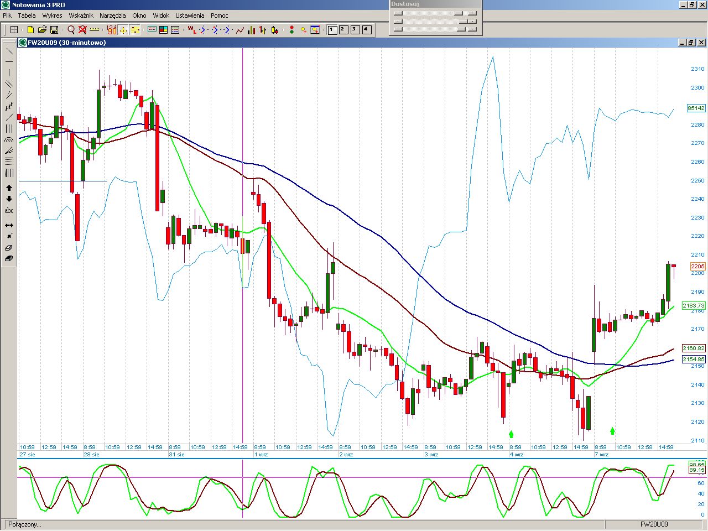
Task: Click the red WL icon in toolbar
Action: coord(191,30)
